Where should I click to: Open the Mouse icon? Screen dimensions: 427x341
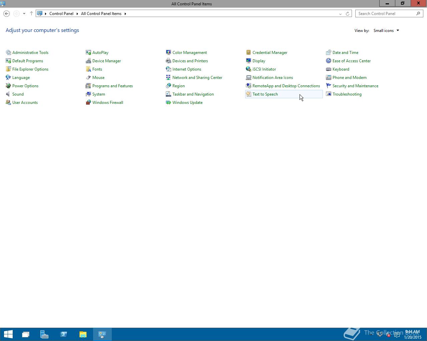pos(88,77)
